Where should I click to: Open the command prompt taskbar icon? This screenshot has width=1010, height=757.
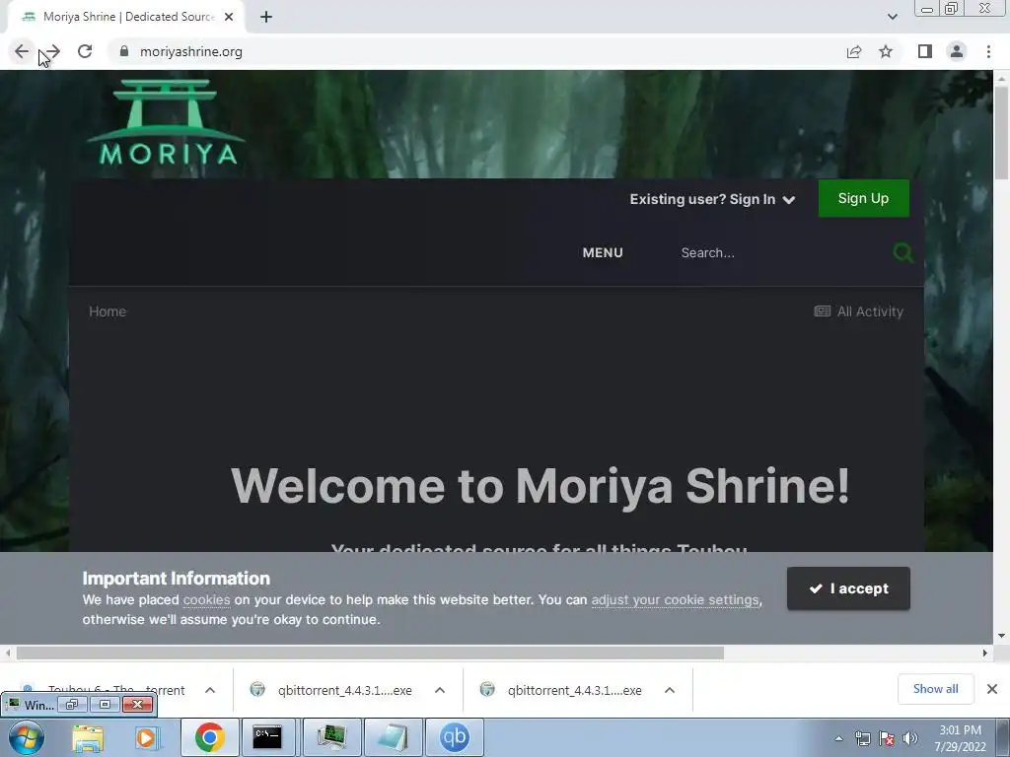point(266,737)
